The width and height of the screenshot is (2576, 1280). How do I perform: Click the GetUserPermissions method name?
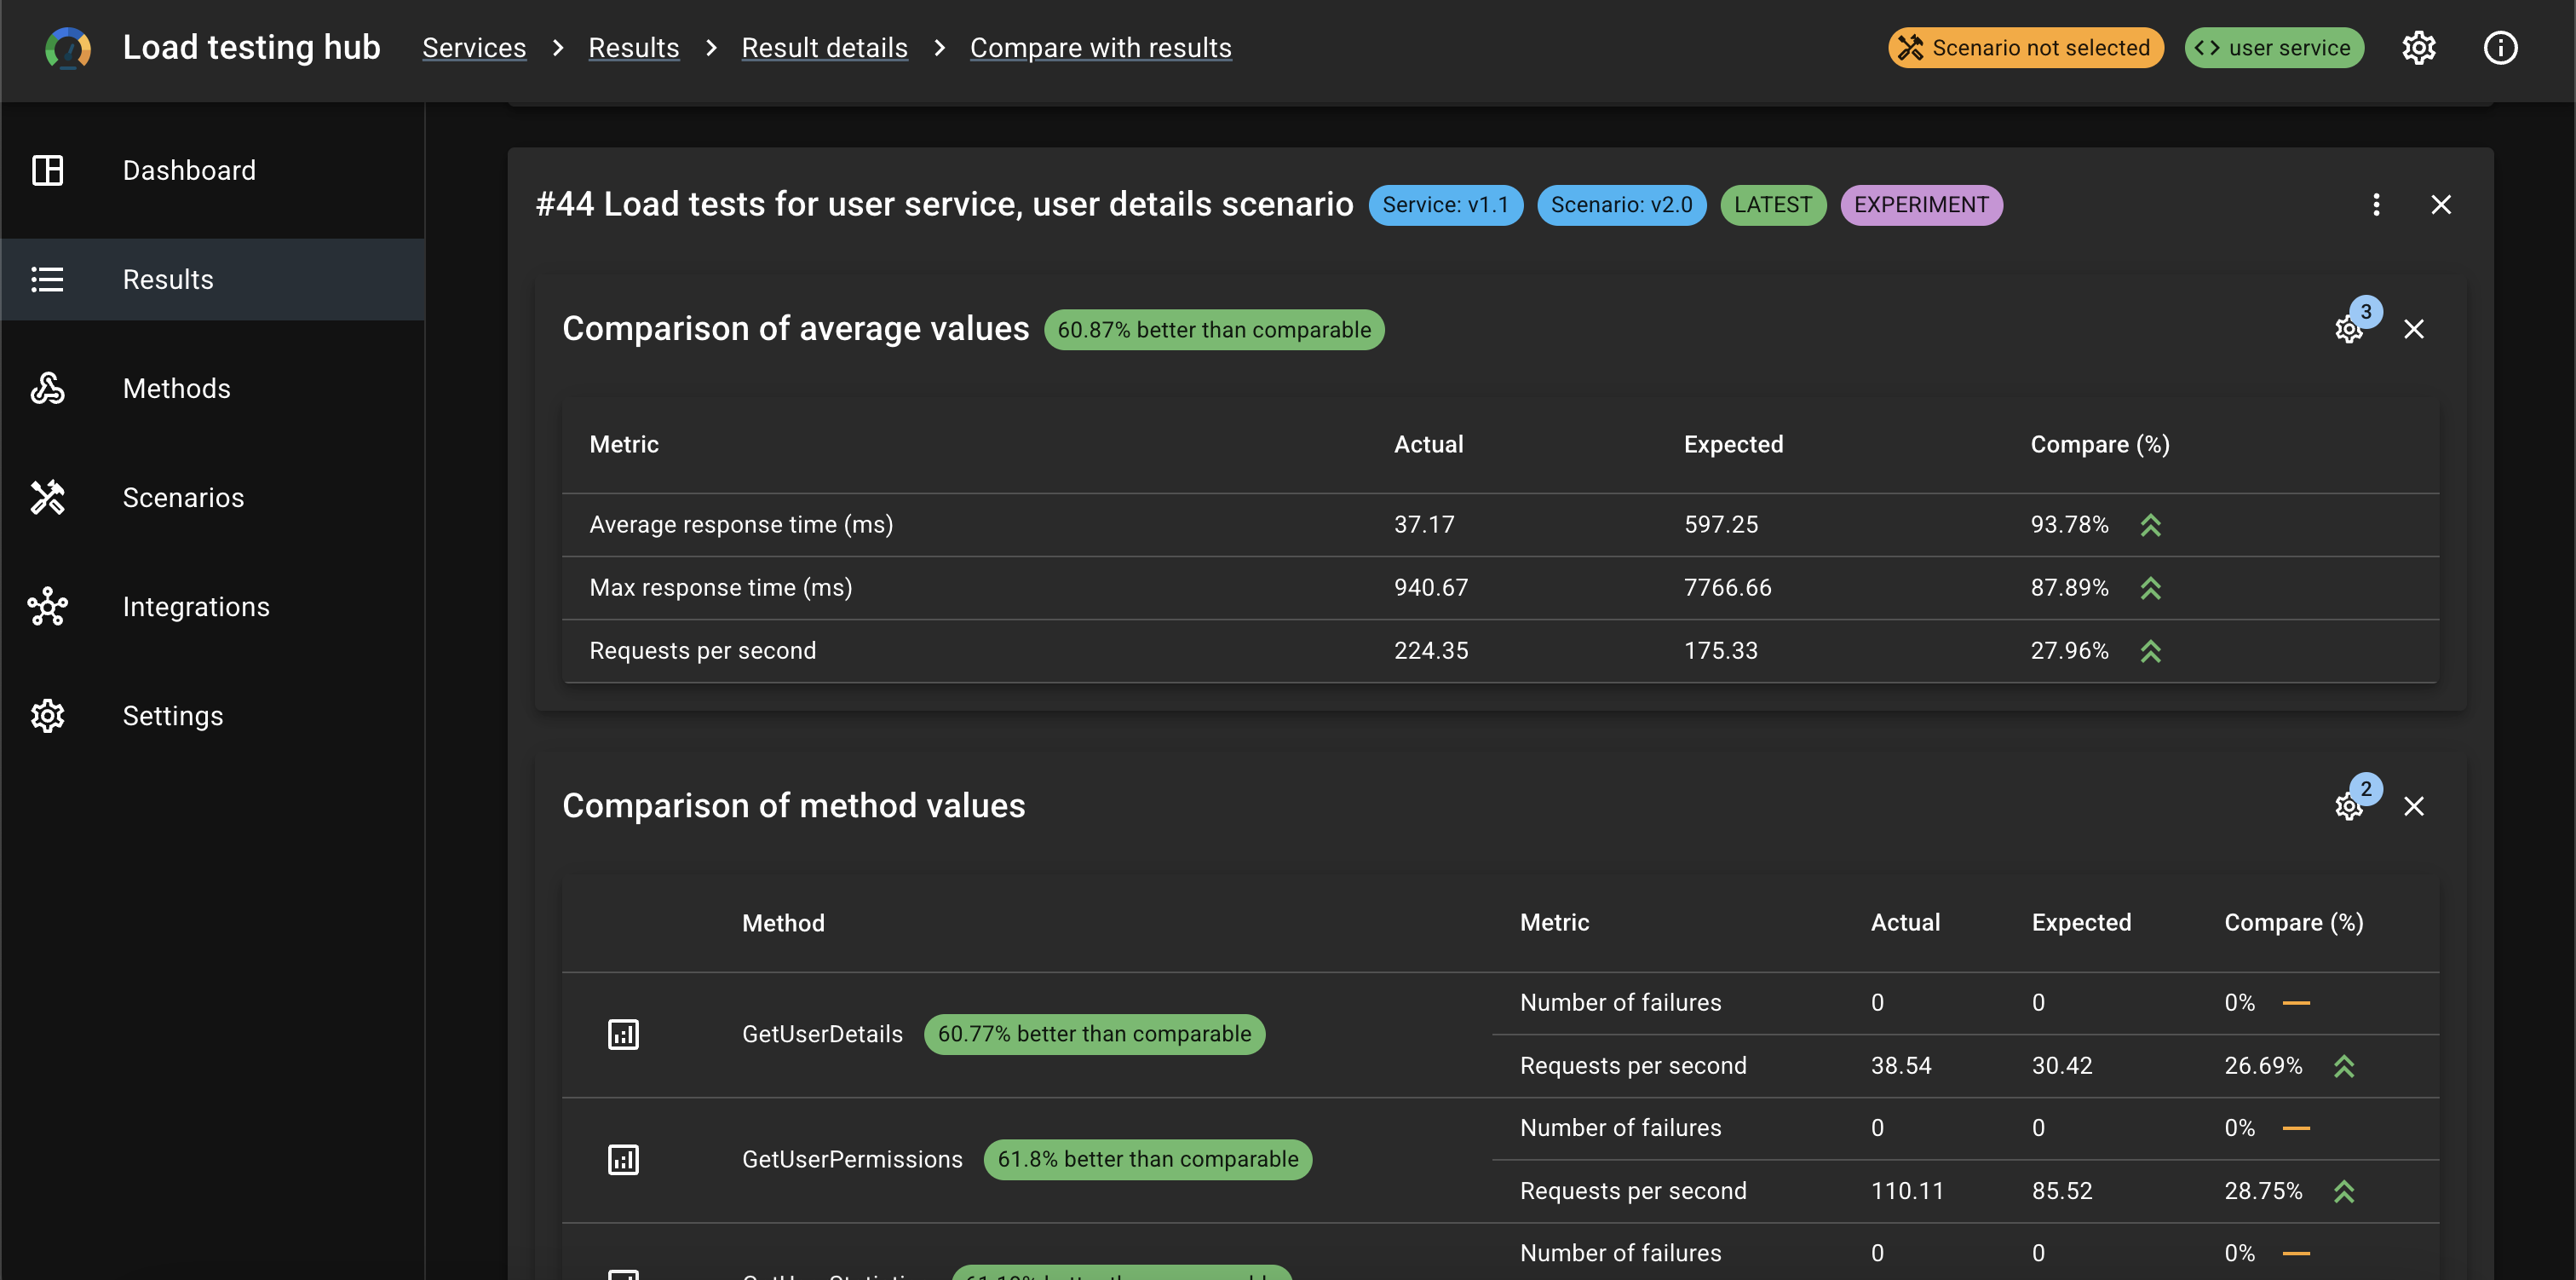tap(852, 1160)
